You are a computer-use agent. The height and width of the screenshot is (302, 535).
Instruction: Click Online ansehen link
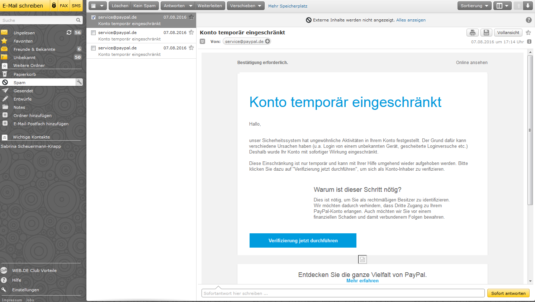pyautogui.click(x=472, y=63)
